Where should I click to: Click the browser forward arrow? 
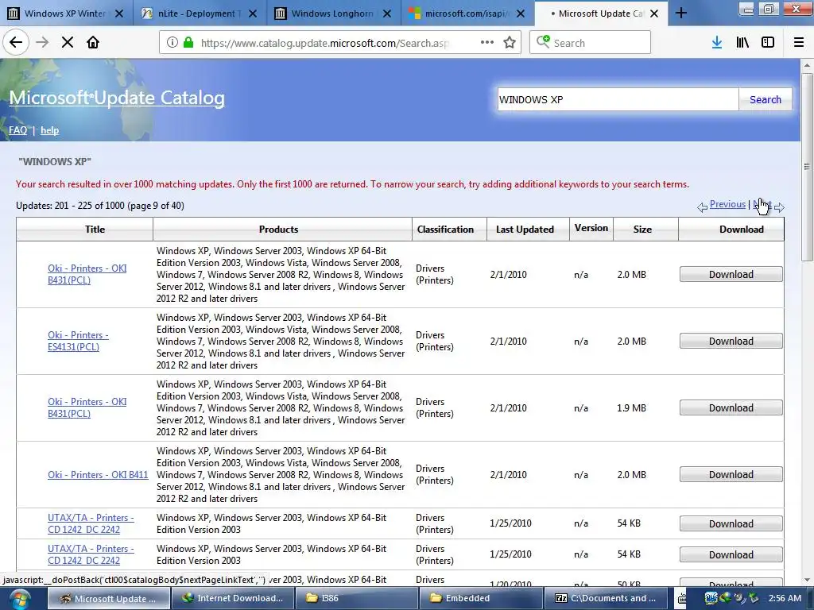(42, 43)
